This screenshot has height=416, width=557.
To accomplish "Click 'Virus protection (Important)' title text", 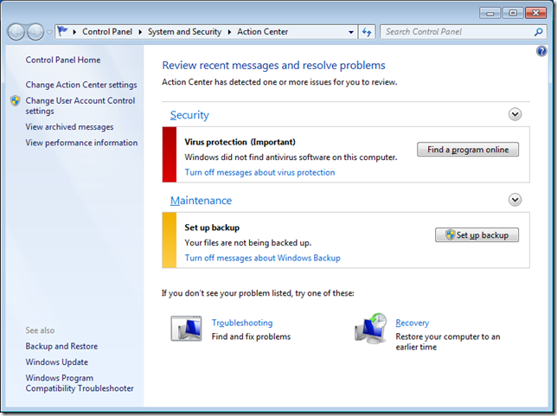I will coord(240,142).
